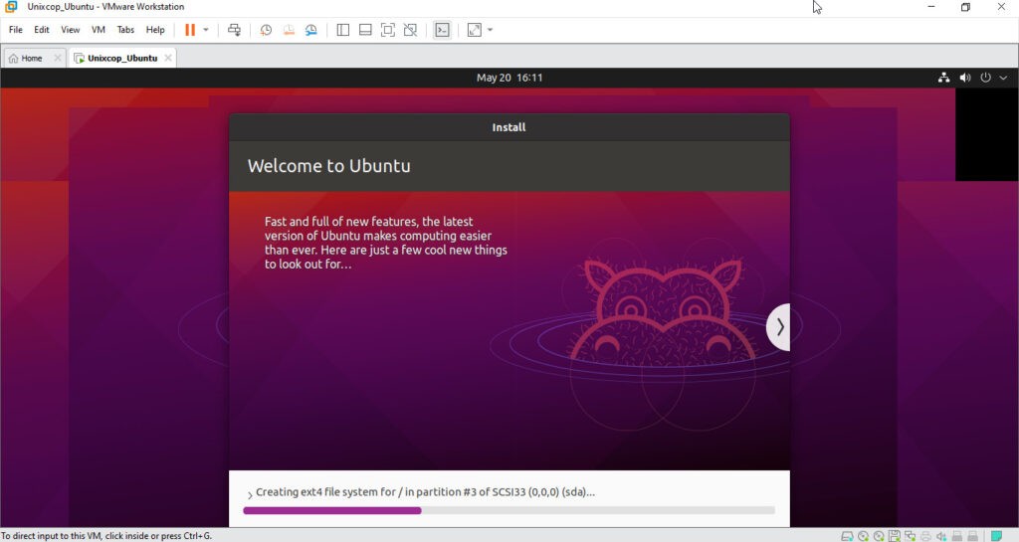Take a snapshot of this virtual machine

pos(266,30)
